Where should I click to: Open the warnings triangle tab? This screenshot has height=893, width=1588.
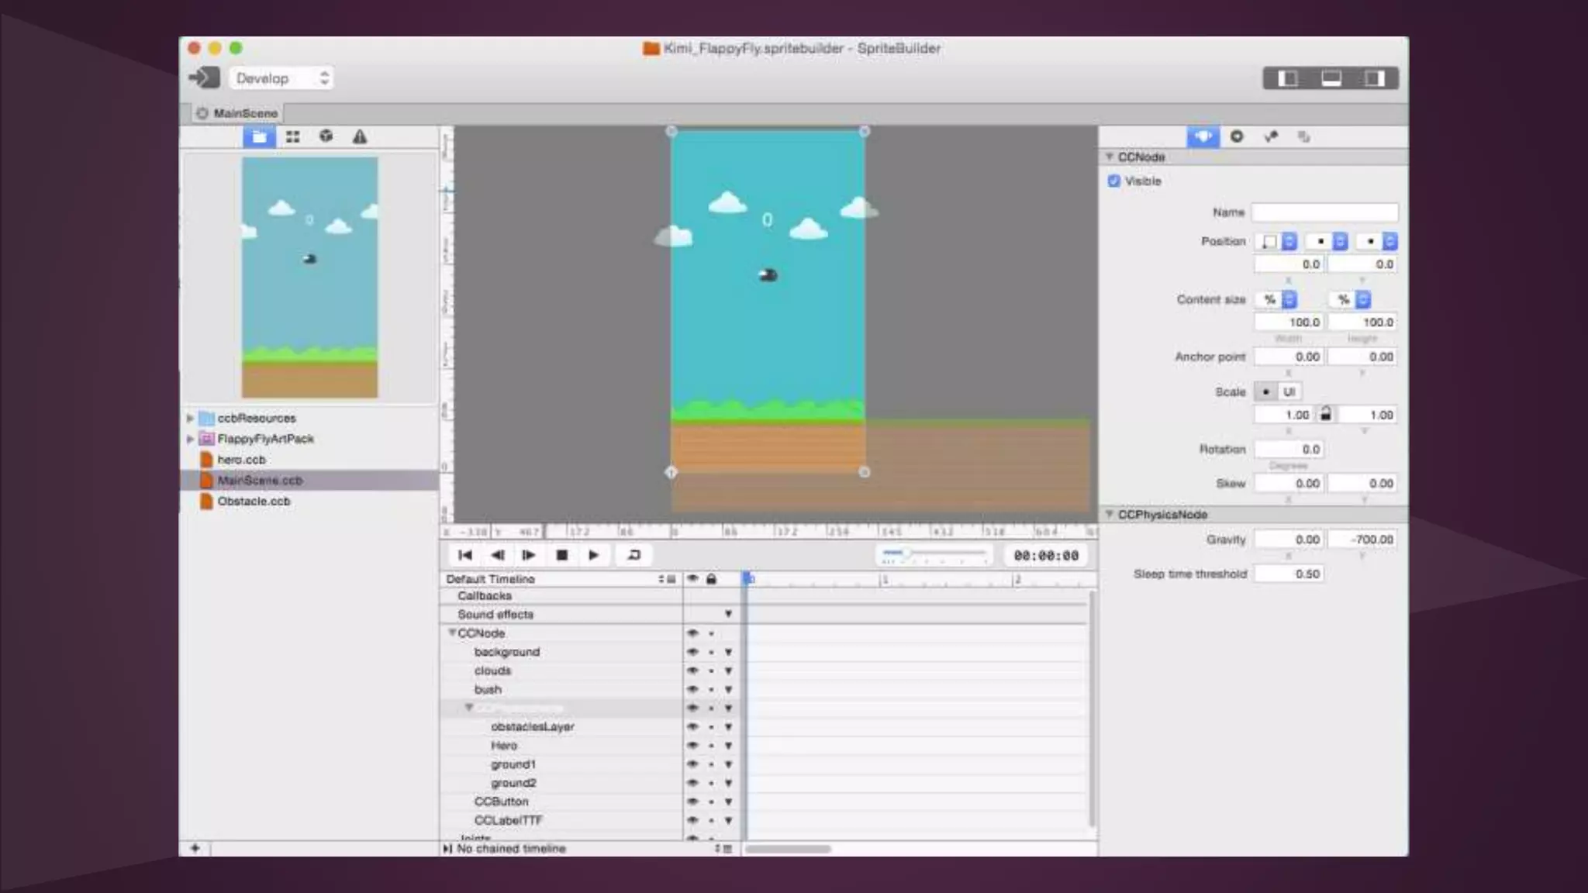360,137
